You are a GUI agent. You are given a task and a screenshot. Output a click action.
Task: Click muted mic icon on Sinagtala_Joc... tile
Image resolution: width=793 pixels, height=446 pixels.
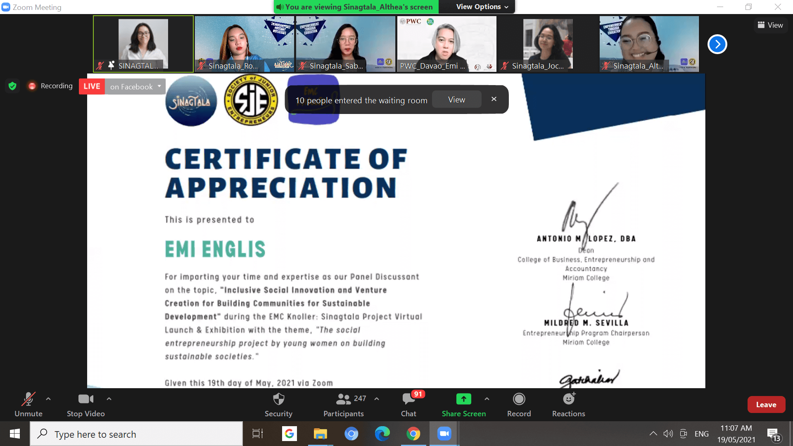tap(504, 65)
